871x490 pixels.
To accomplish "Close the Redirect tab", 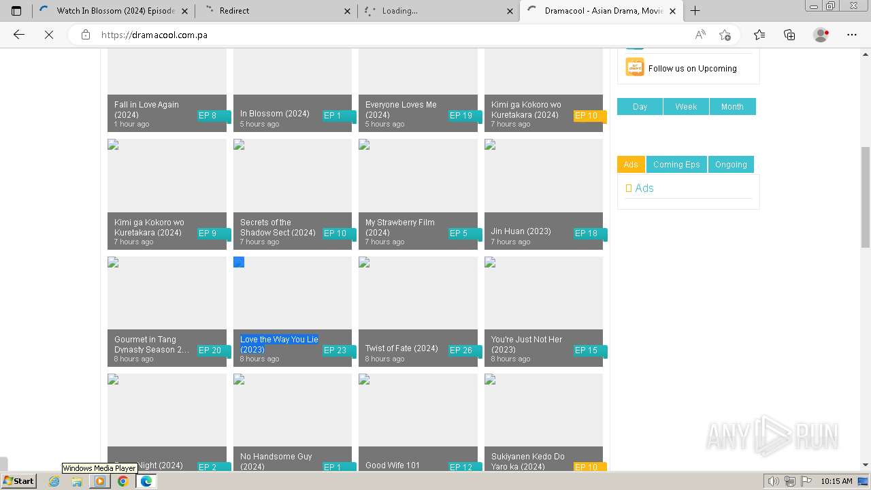I will tap(348, 11).
